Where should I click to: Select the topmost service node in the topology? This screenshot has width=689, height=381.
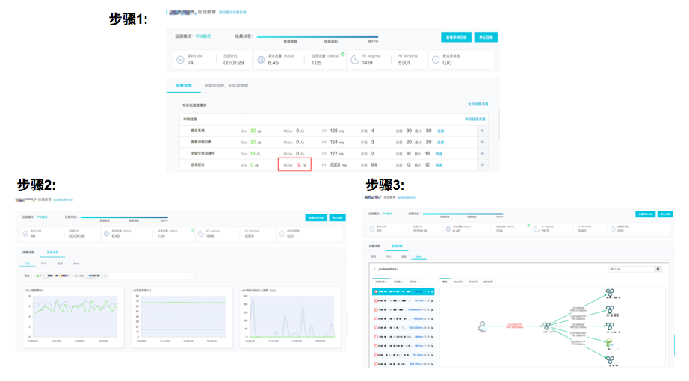pyautogui.click(x=610, y=292)
